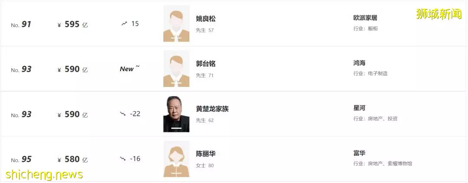
Task: Click the New badge for 郭台铭
Action: (x=130, y=68)
